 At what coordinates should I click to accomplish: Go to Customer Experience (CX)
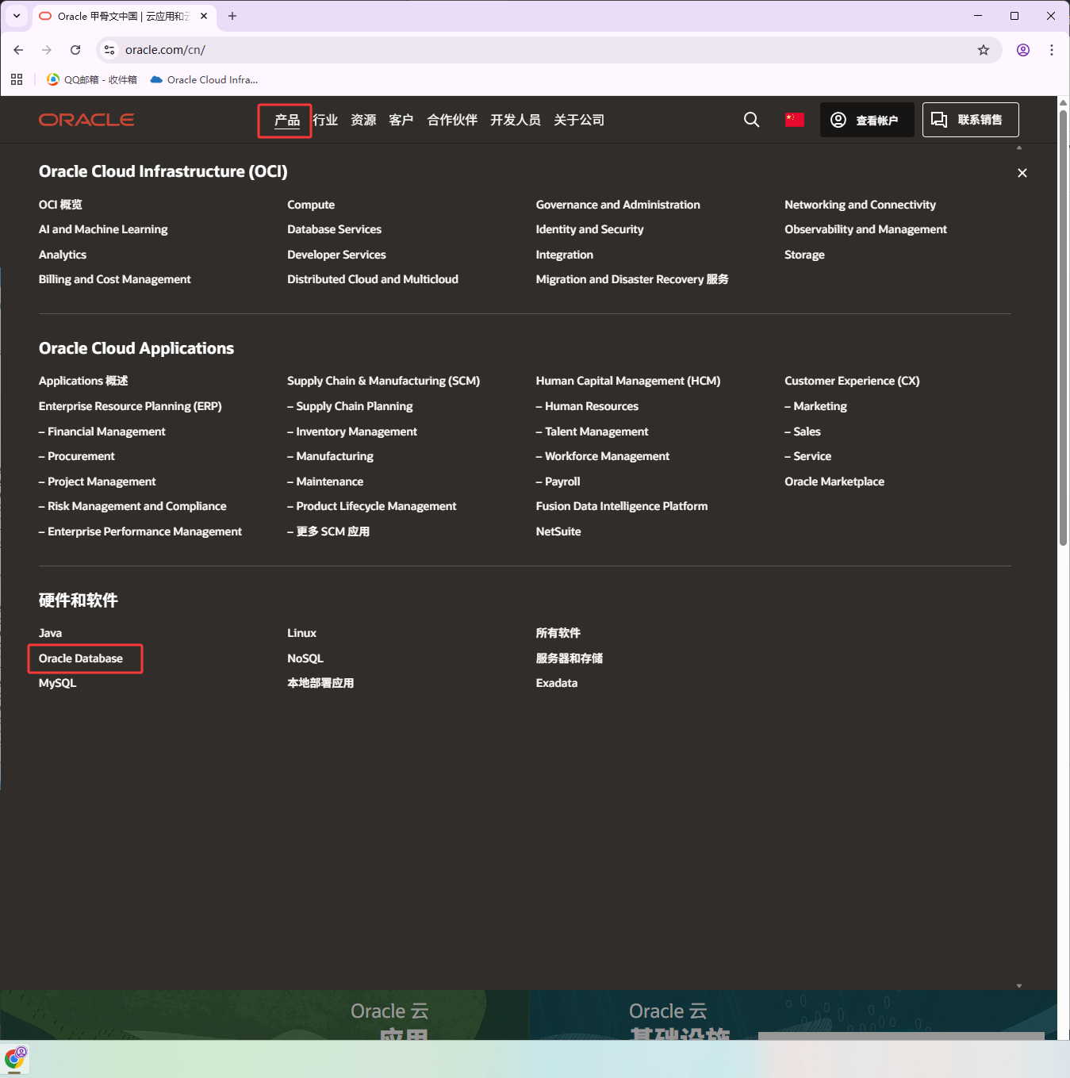[x=852, y=381]
